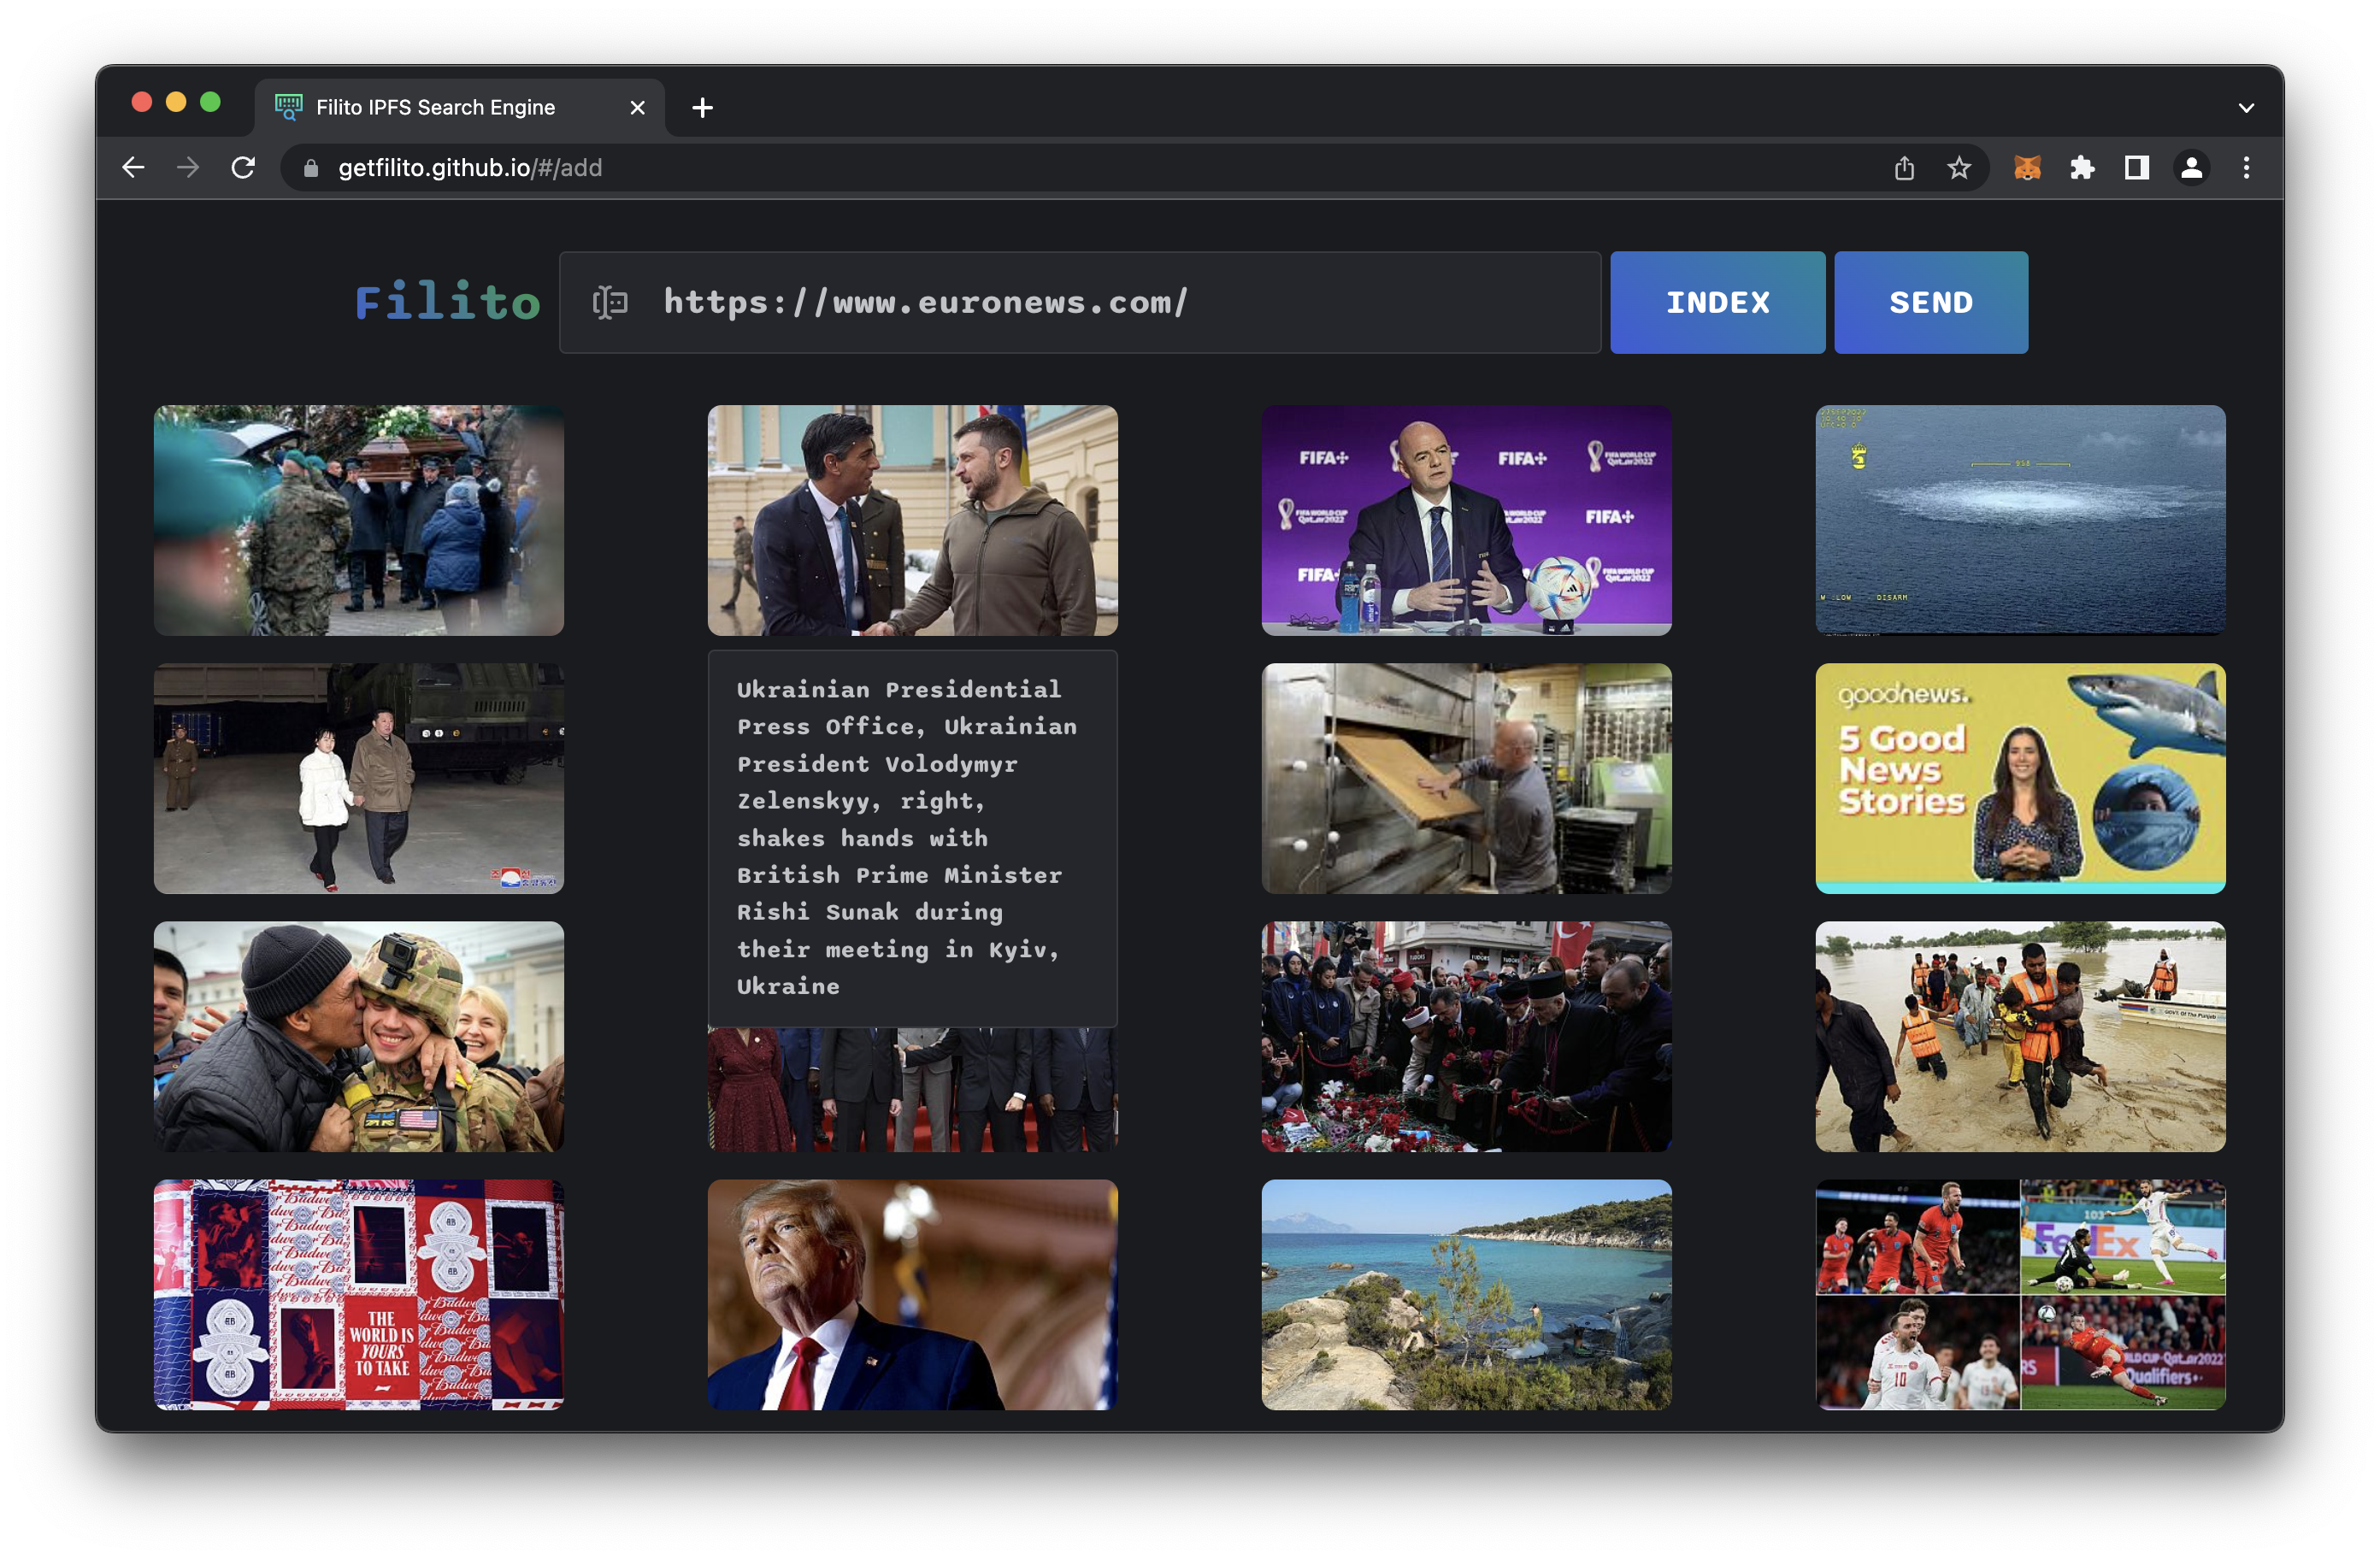Reload the current page
The image size is (2380, 1559).
(x=243, y=168)
